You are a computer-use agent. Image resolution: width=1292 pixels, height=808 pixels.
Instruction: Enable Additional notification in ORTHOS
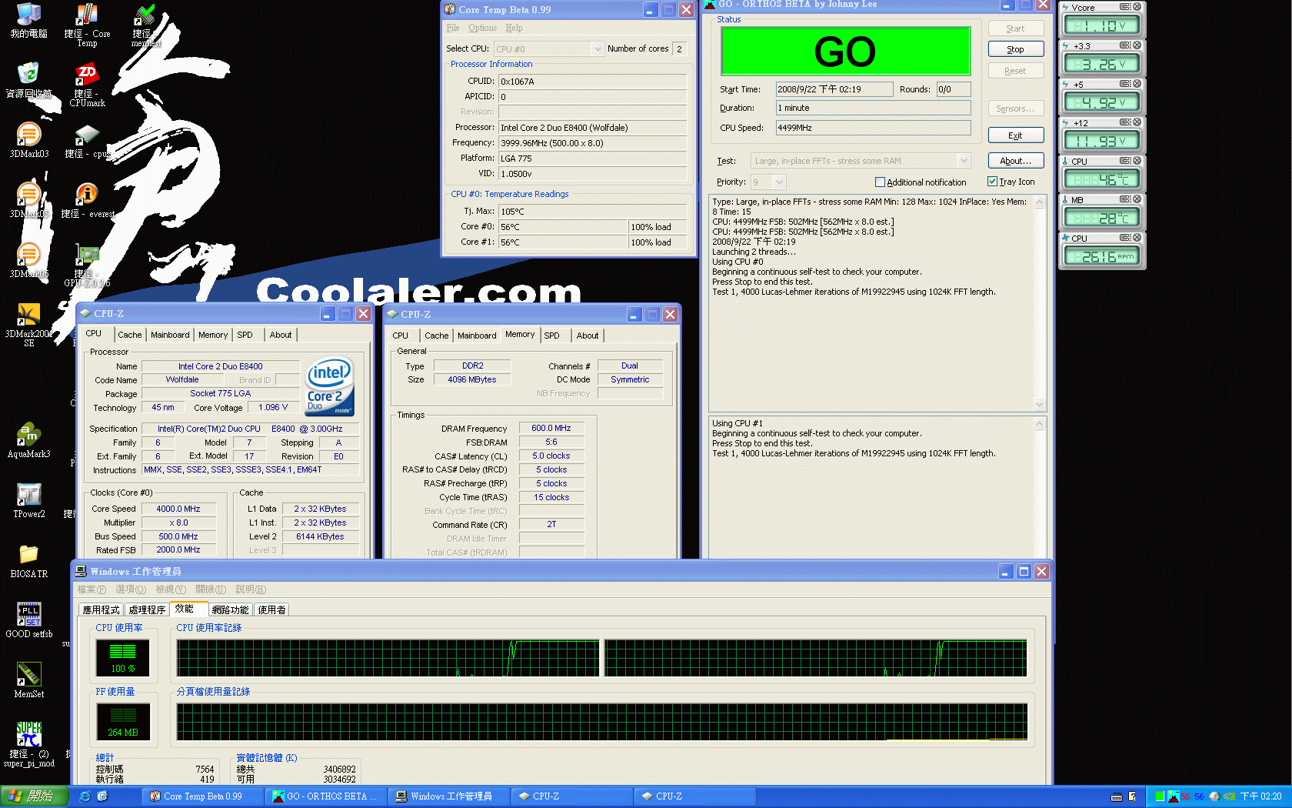(880, 182)
